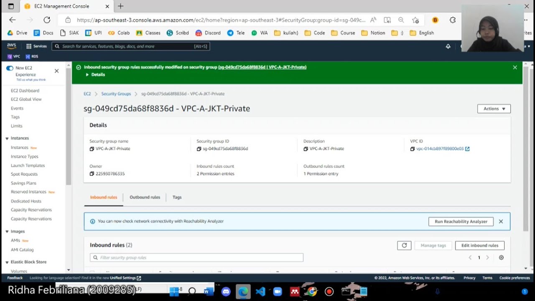Screen dimensions: 535x301
Task: Collapse the Elastic Block Store section
Action: click(7, 262)
